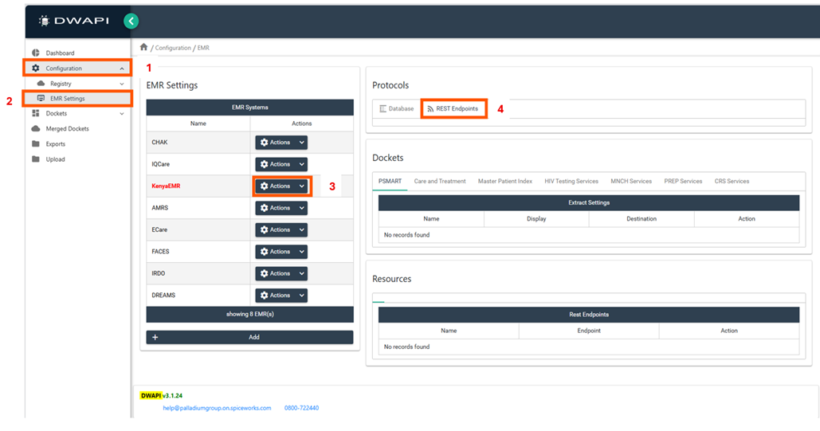Image resolution: width=820 pixels, height=431 pixels.
Task: Click gear icon in IRDO Actions button
Action: 264,273
